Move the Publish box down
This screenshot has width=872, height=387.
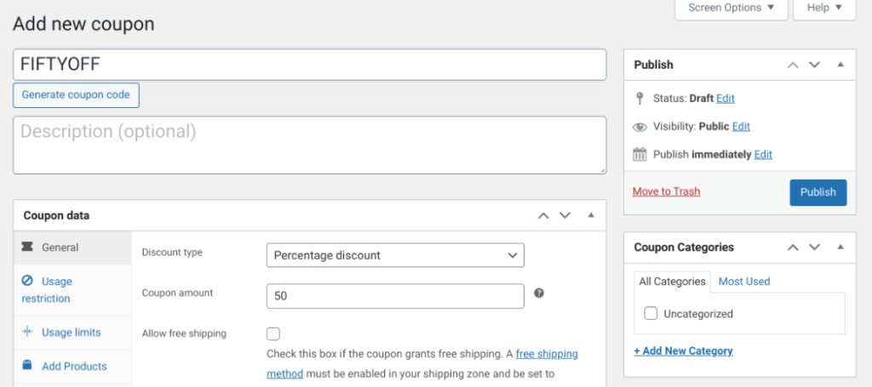click(815, 65)
